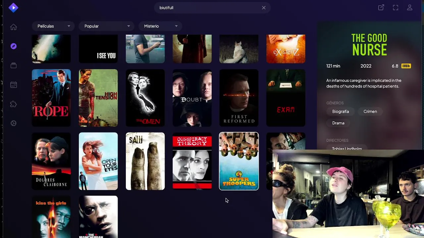Click the IMDb rating badge
This screenshot has height=238, width=424.
(x=406, y=66)
